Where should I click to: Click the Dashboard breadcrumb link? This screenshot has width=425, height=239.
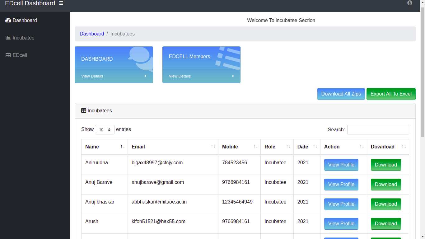coord(92,34)
